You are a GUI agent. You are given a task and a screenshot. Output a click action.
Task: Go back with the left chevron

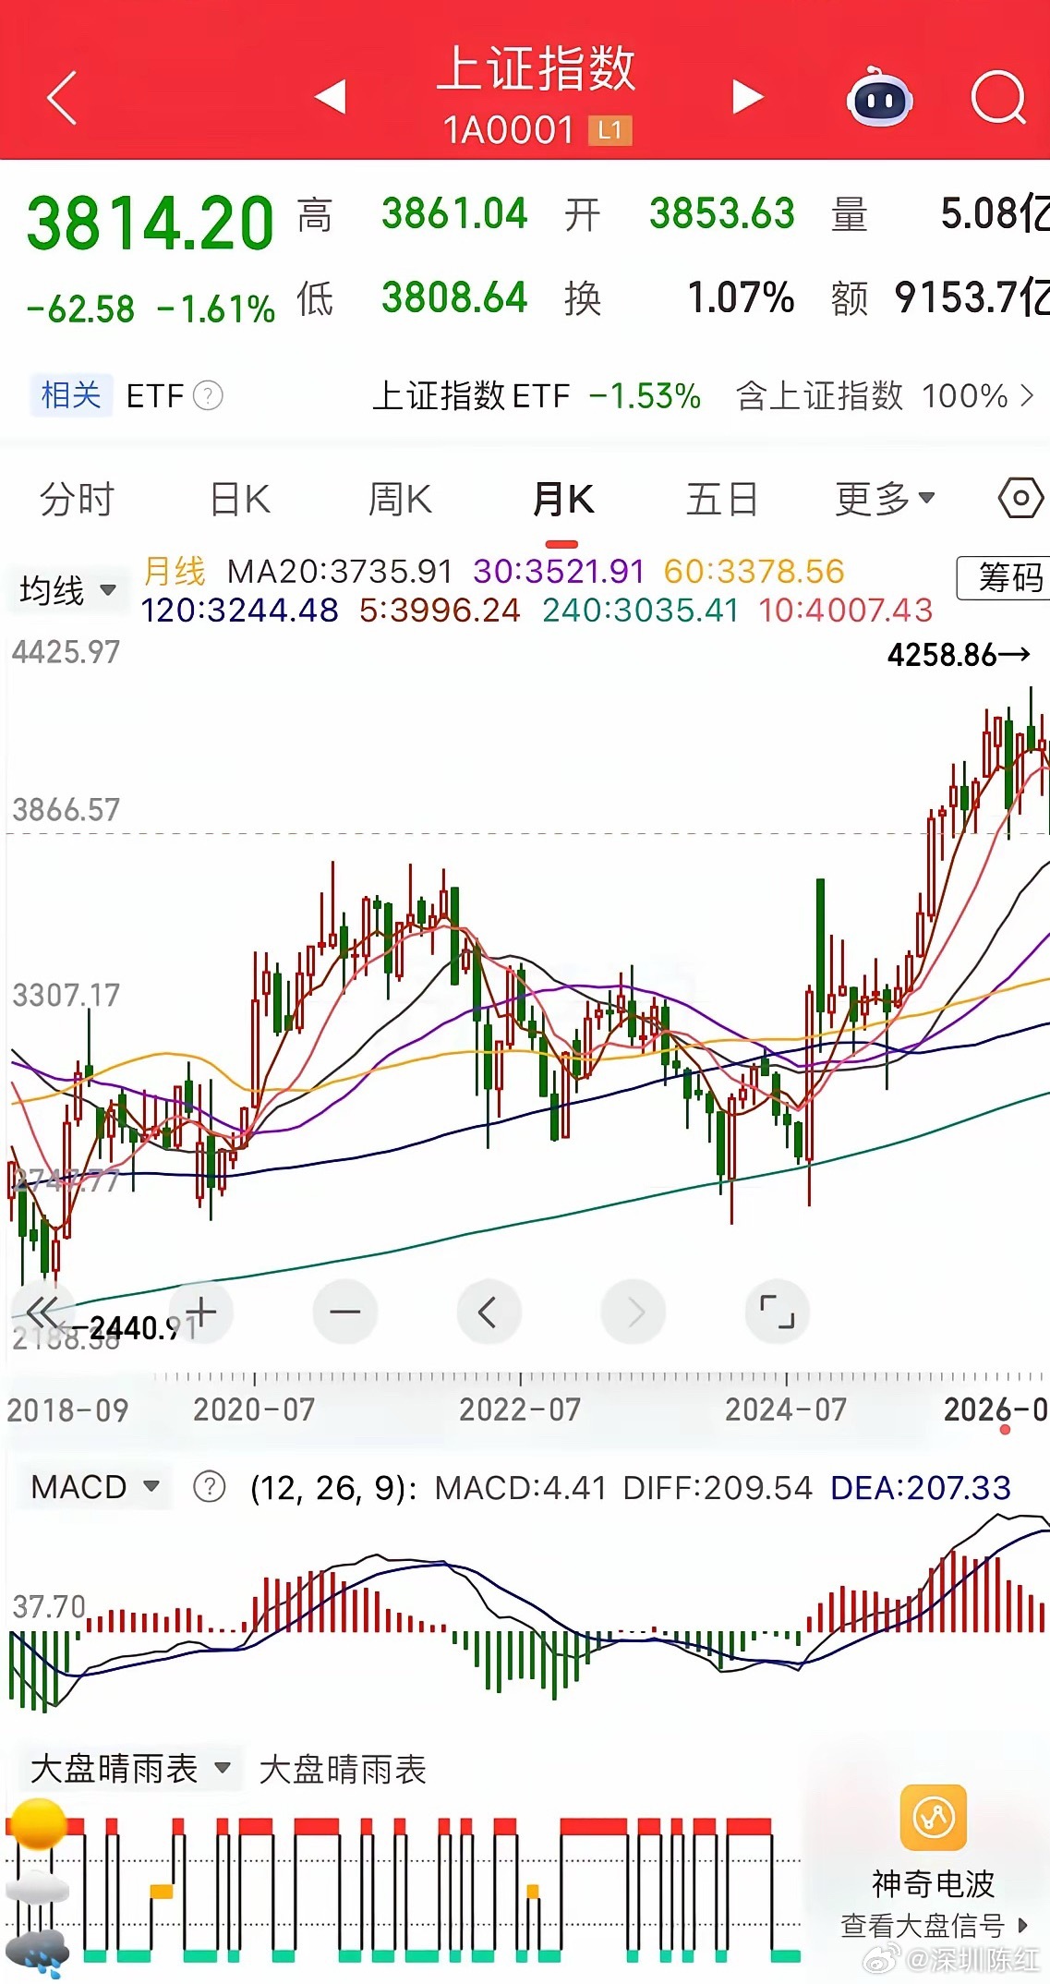click(x=61, y=97)
